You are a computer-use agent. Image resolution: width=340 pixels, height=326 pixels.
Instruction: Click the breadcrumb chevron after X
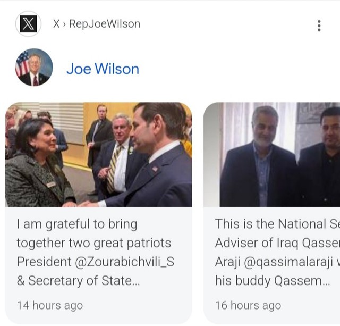64,24
